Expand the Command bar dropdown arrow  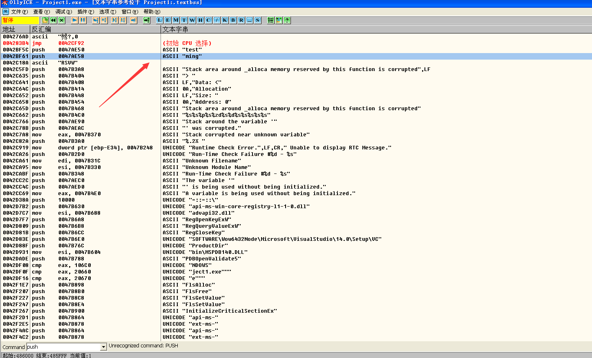pos(103,347)
